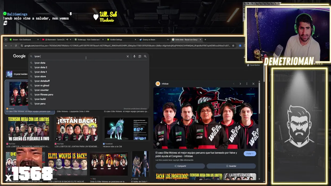Click the Compartir button
331x186 pixels.
point(180,166)
